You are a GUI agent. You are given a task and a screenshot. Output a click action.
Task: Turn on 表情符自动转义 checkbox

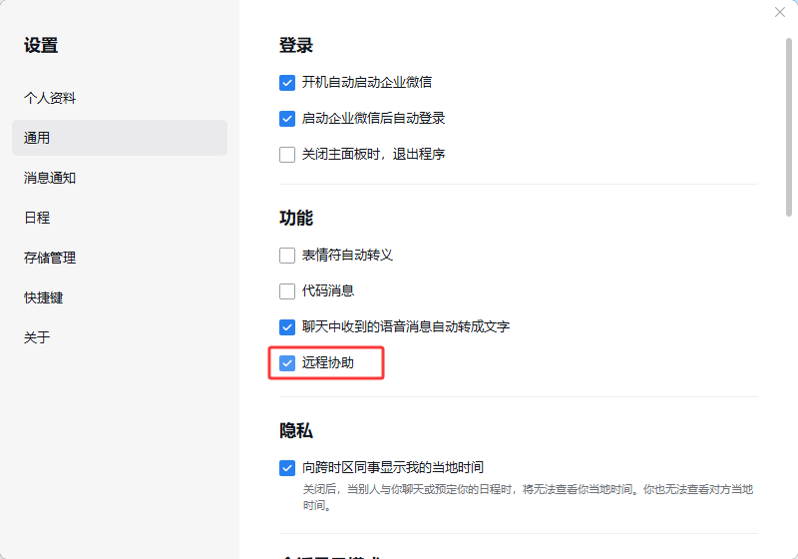287,255
